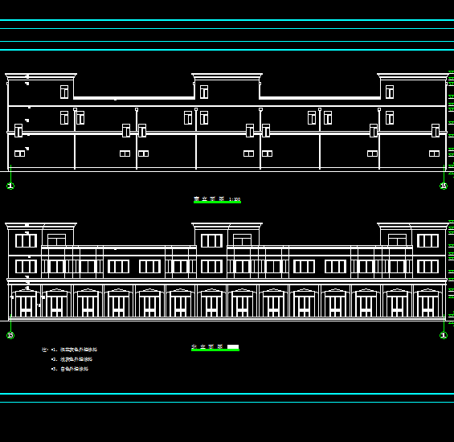This screenshot has width=454, height=442.
Task: Select the leftmost arched storefront door in north elevation
Action: (26, 302)
